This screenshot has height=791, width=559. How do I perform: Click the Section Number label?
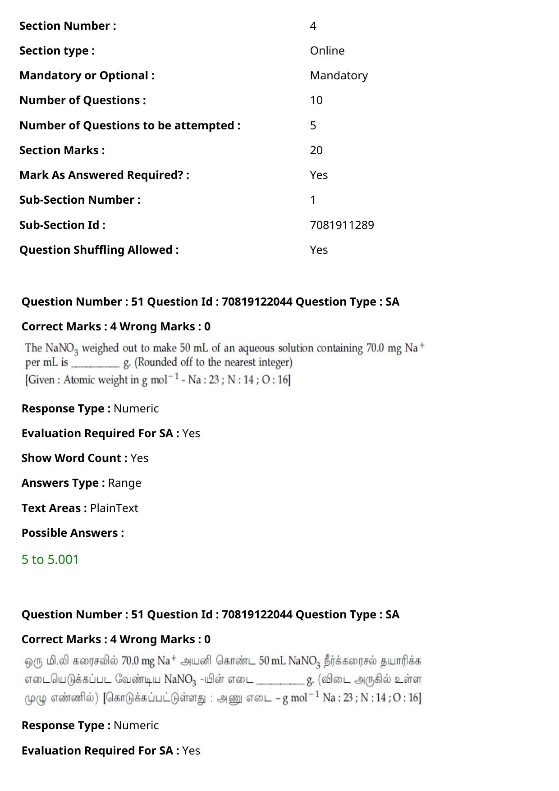coord(68,26)
